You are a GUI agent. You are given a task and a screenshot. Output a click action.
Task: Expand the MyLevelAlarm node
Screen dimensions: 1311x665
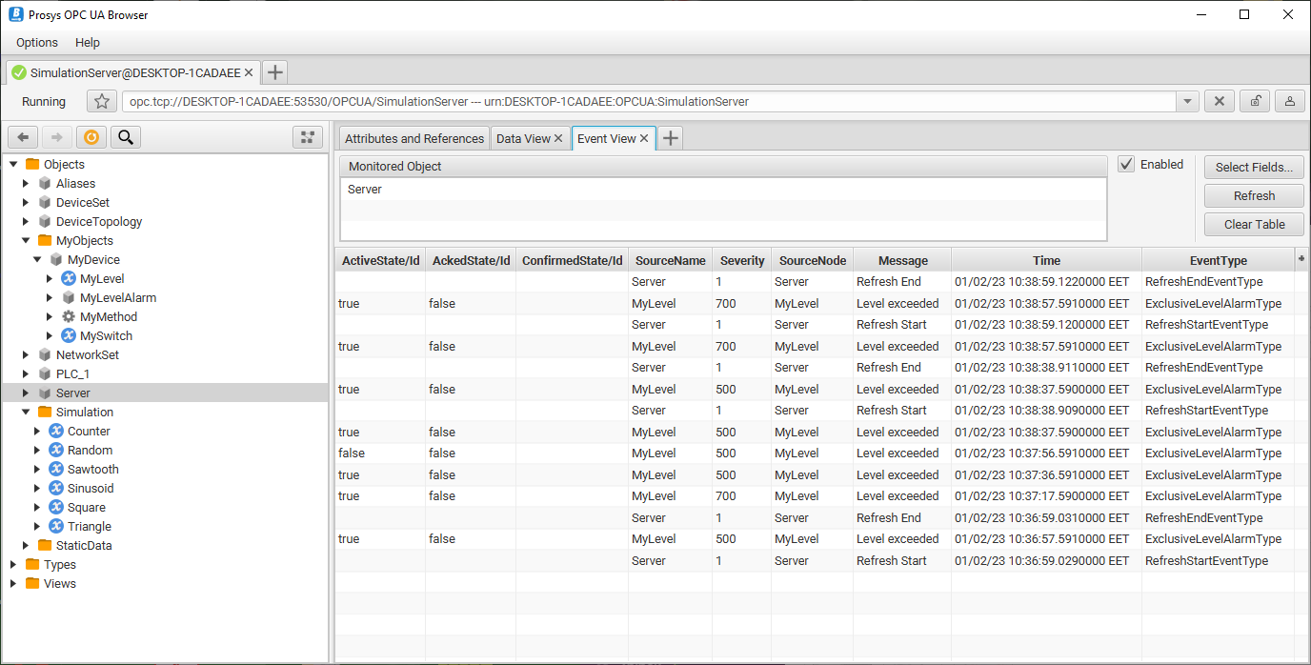50,298
